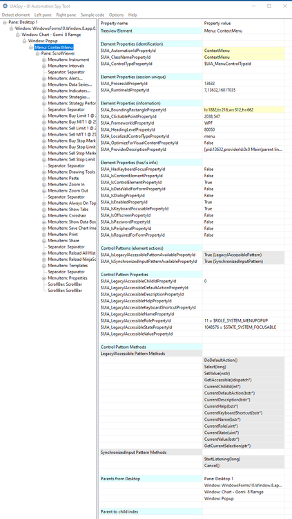The image size is (292, 519).
Task: Select MenuItem: Alerts... in the tree
Action: (x=65, y=78)
